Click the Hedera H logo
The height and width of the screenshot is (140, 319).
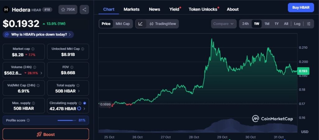point(6,10)
